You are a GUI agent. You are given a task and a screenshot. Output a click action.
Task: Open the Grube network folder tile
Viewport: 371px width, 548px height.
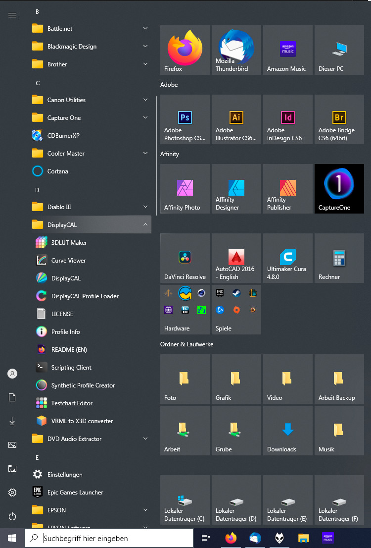tap(236, 430)
